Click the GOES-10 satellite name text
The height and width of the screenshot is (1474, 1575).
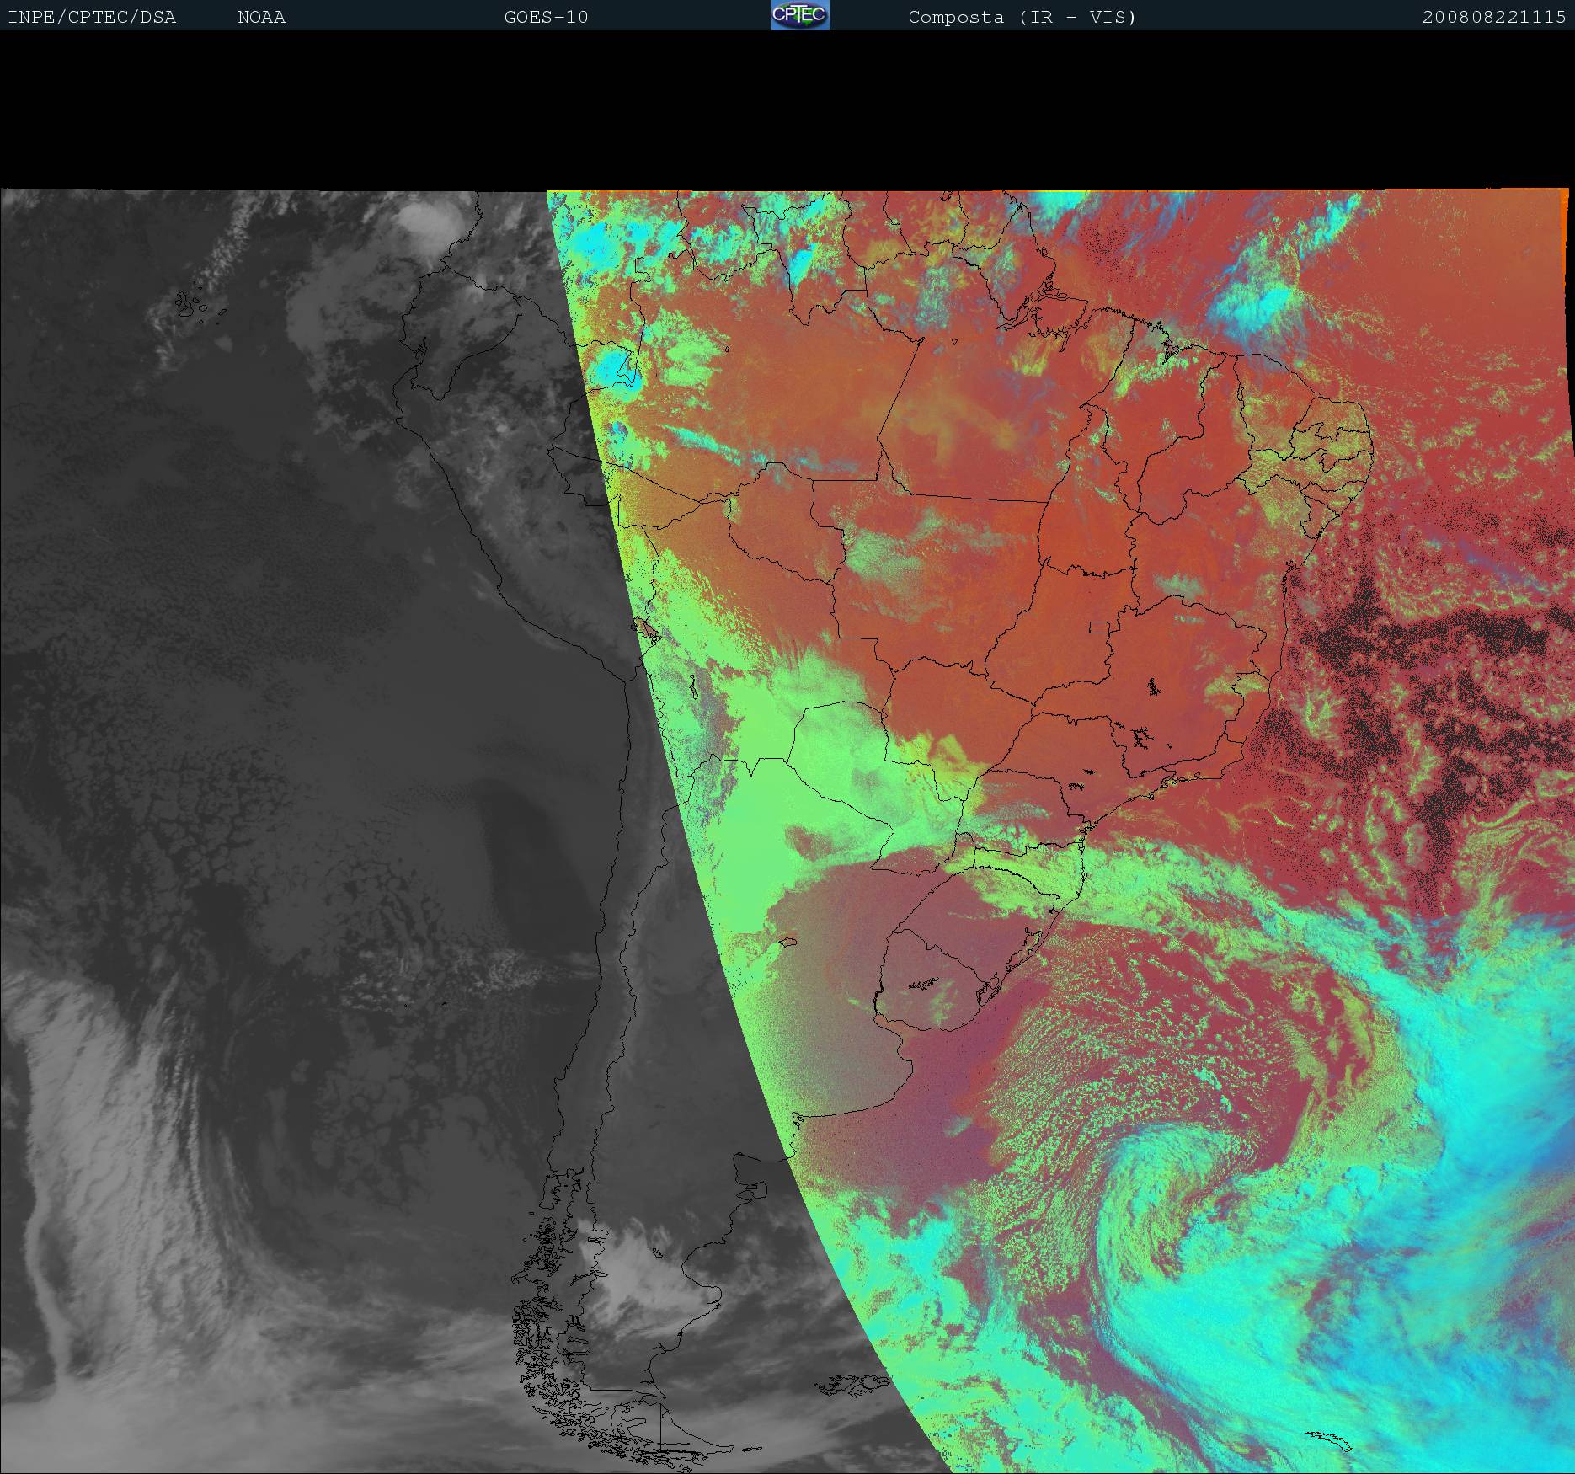coord(546,17)
